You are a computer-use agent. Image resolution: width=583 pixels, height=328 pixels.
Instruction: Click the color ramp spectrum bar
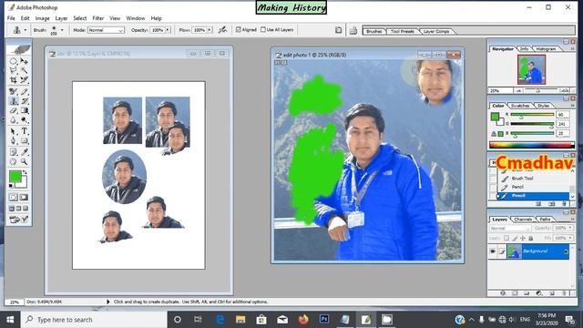coord(532,145)
